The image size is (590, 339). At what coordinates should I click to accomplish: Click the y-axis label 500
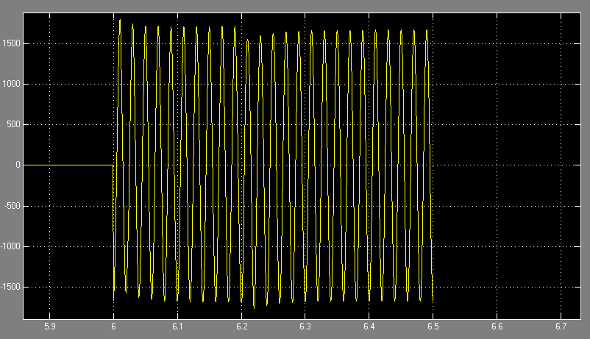click(13, 124)
